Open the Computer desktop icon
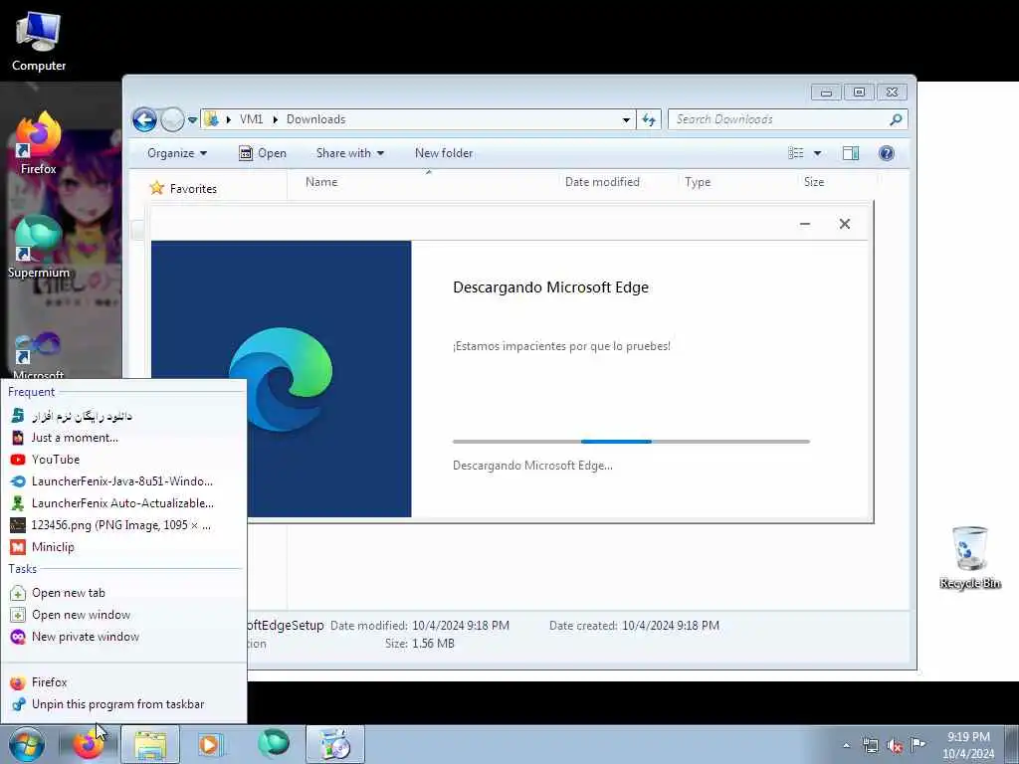Viewport: 1019px width, 764px height. click(39, 41)
